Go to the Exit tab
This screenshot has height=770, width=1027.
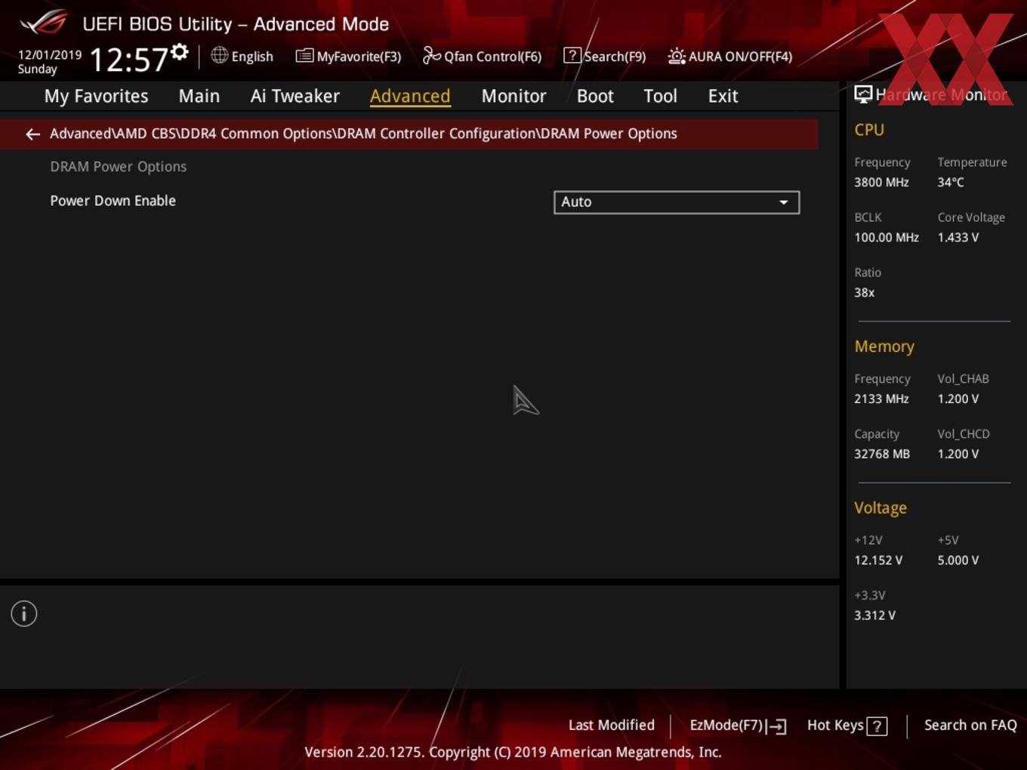723,96
